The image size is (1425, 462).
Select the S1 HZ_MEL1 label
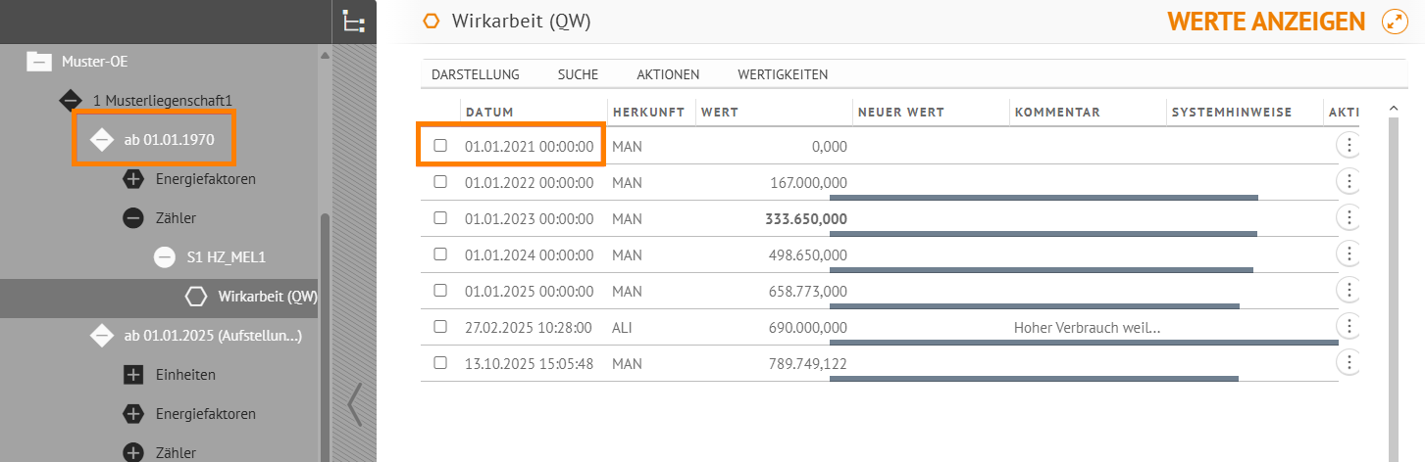[x=227, y=256]
